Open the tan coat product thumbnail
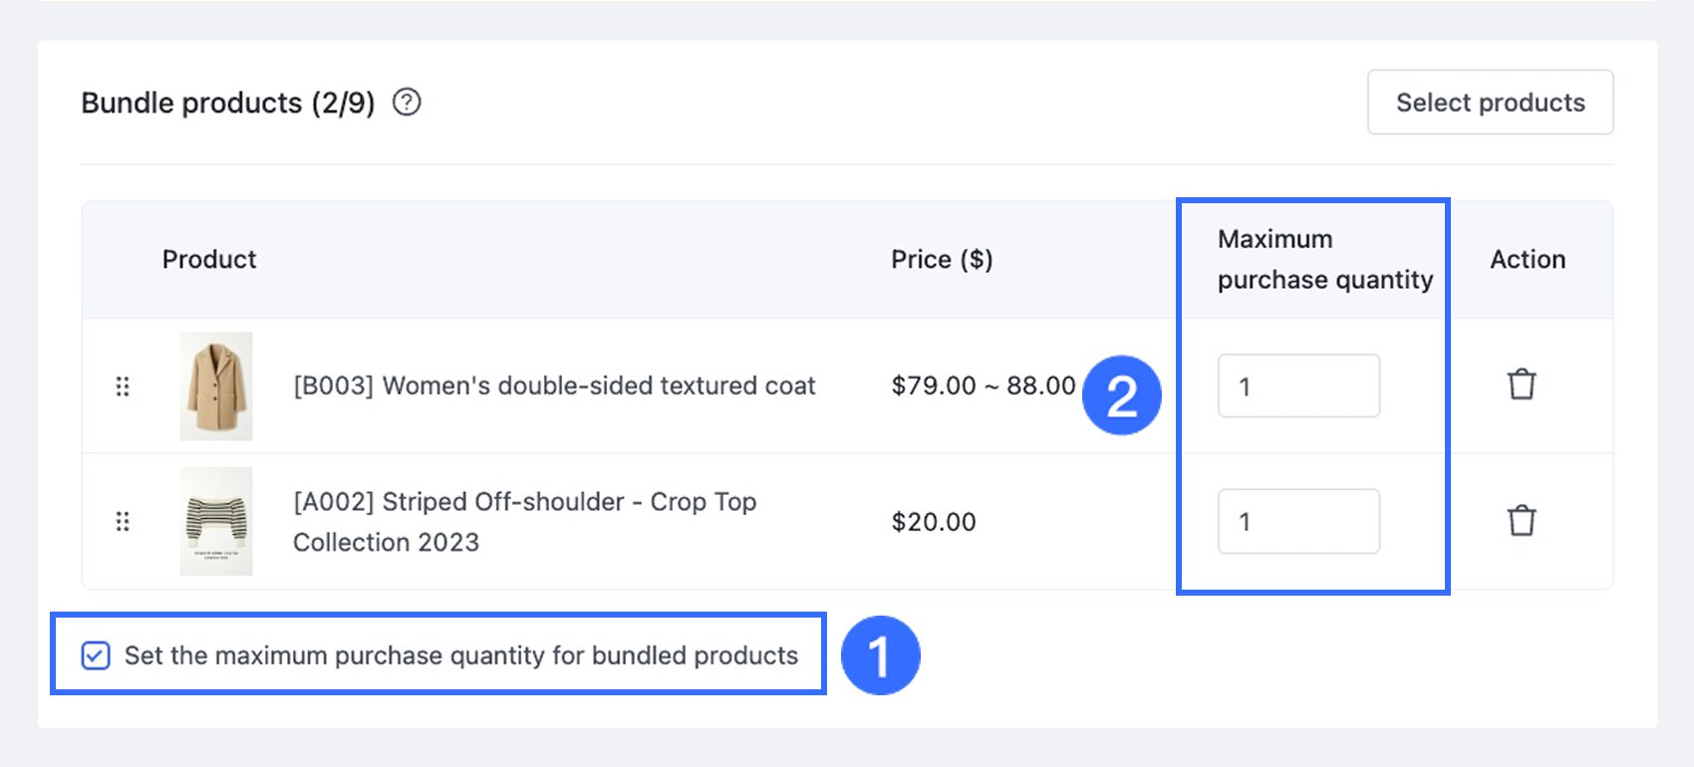The width and height of the screenshot is (1694, 767). pos(216,386)
